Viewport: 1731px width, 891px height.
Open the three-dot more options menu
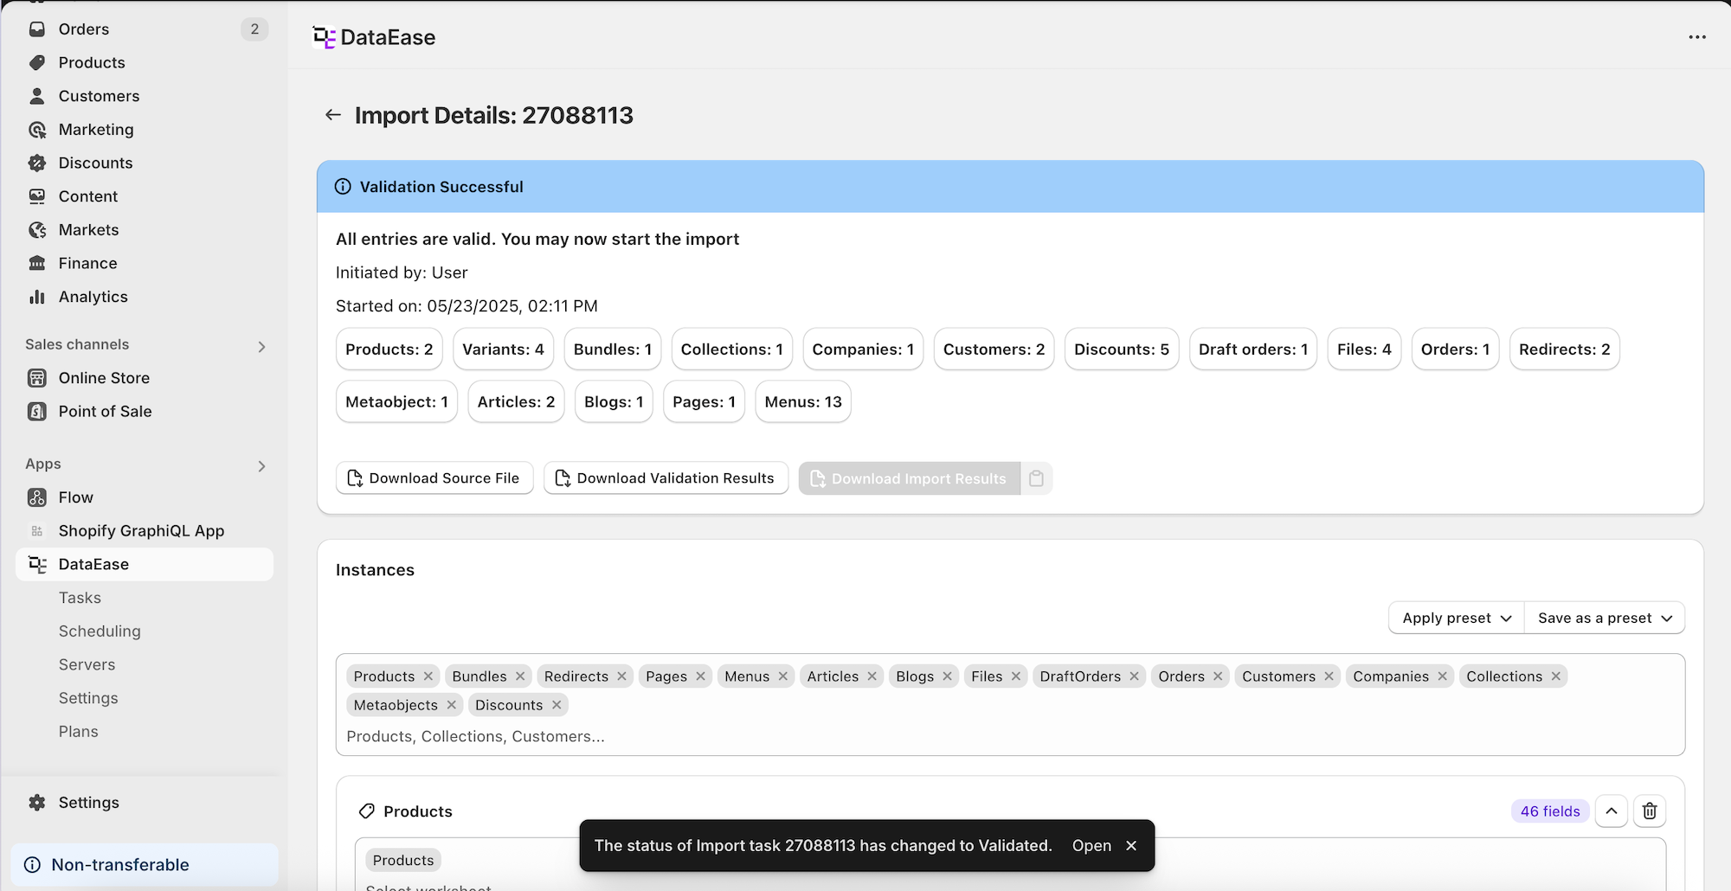click(x=1697, y=37)
